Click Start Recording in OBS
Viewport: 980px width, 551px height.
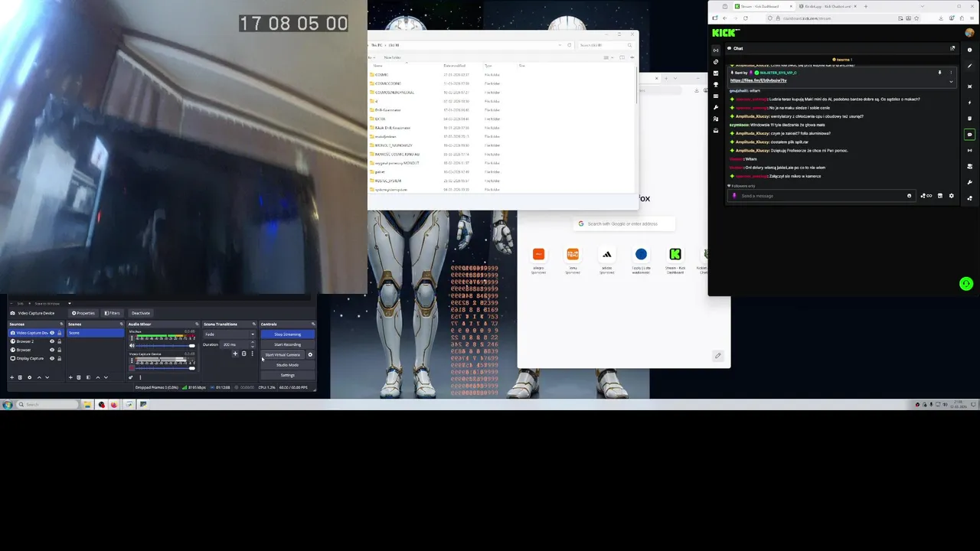pos(288,344)
